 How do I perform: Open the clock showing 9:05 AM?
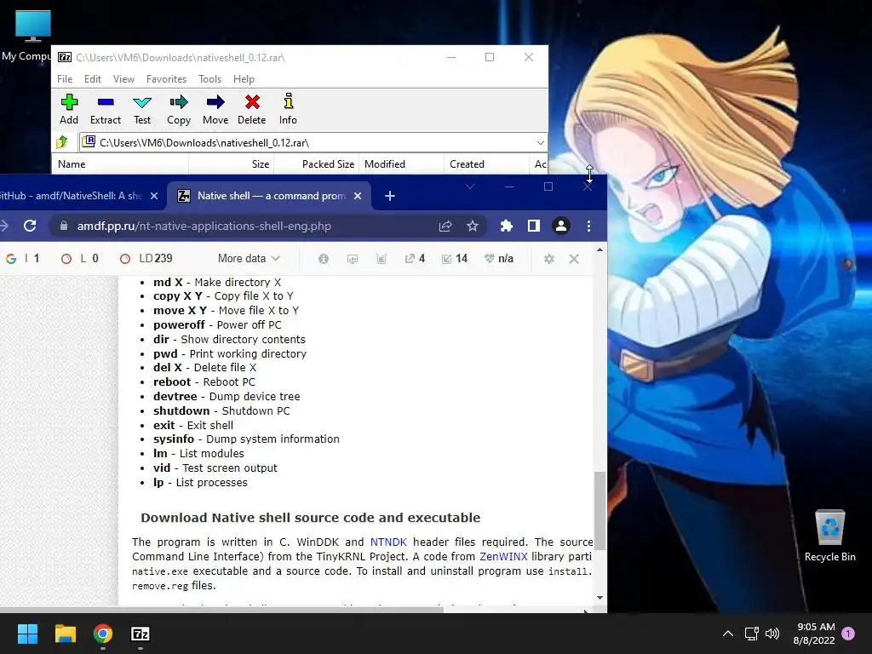pyautogui.click(x=814, y=634)
